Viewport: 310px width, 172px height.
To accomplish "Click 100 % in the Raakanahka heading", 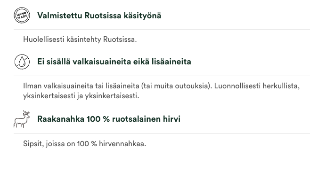I will point(98,119).
